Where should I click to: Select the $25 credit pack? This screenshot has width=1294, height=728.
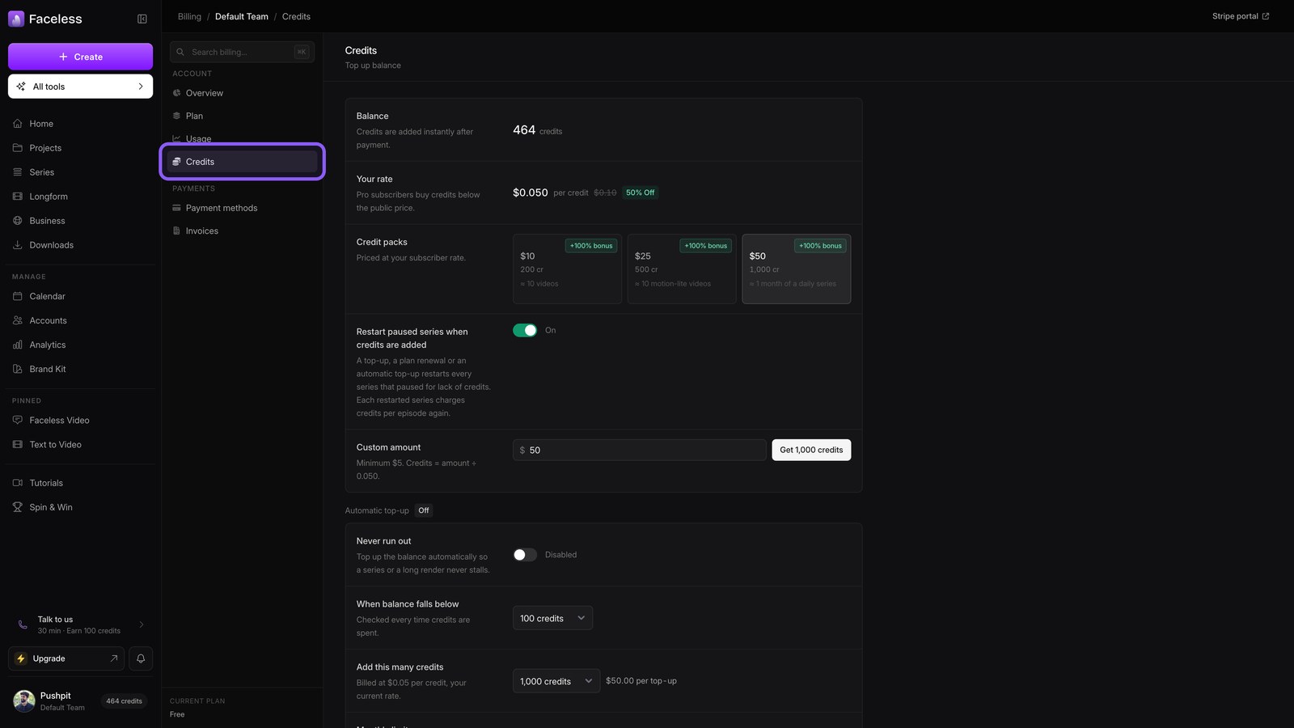pyautogui.click(x=682, y=269)
